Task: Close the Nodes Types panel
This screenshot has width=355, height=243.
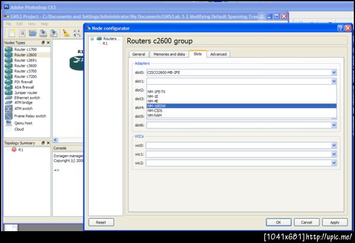Action: coord(48,43)
